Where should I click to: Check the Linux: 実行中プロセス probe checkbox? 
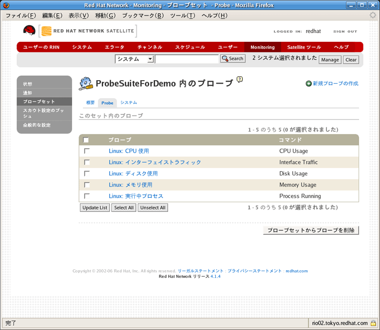(87, 196)
